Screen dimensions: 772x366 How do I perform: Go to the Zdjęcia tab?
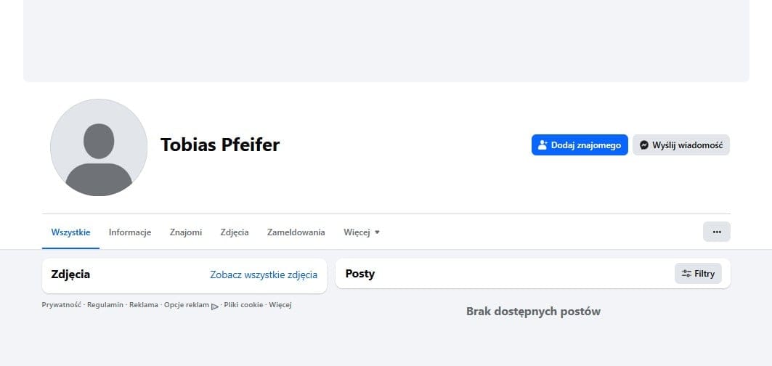coord(235,232)
